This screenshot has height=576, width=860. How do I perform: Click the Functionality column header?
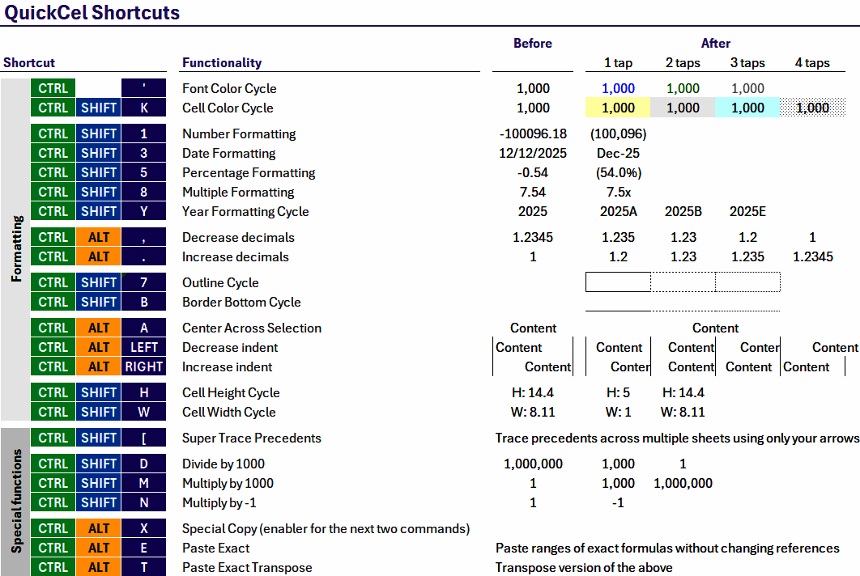point(222,62)
